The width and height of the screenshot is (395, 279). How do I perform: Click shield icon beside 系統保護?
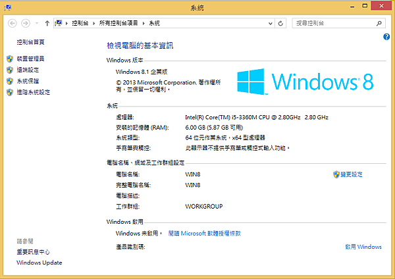[x=10, y=81]
